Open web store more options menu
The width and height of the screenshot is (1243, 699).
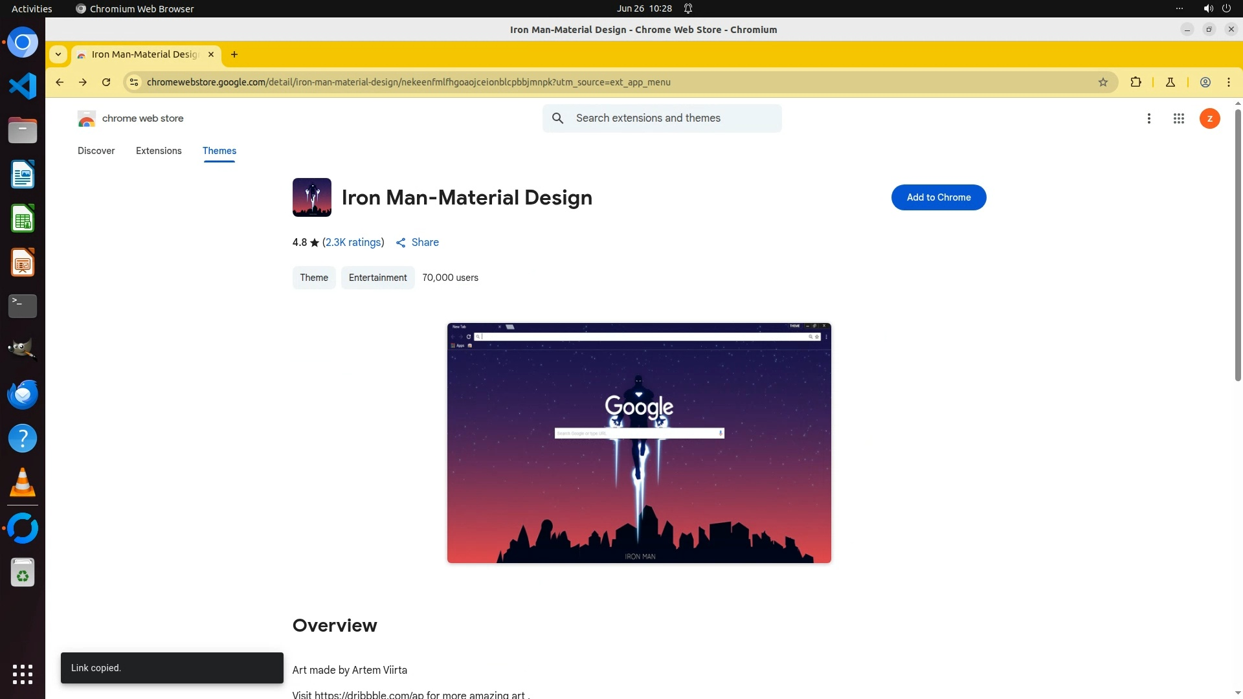coord(1149,118)
